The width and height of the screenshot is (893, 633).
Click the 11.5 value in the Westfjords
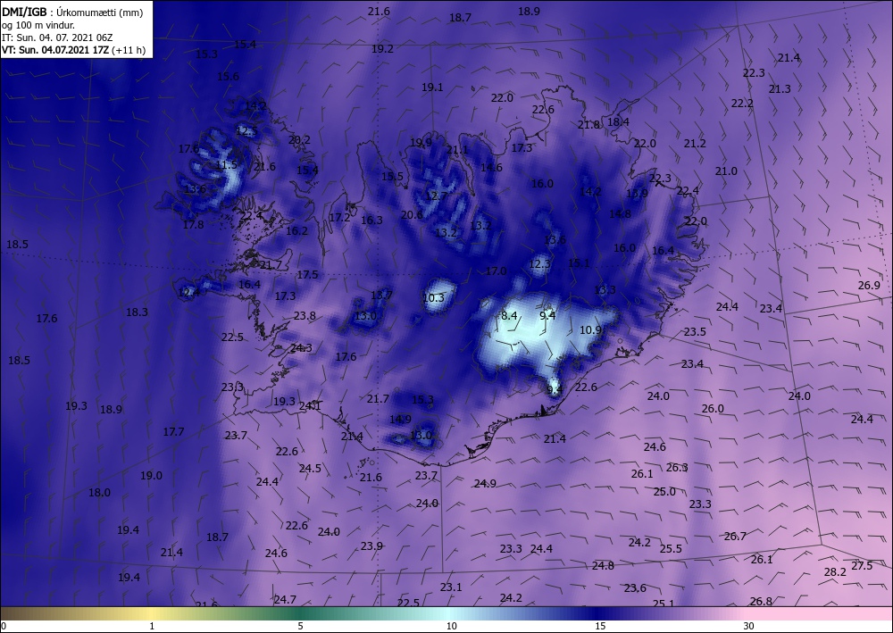pyautogui.click(x=227, y=165)
